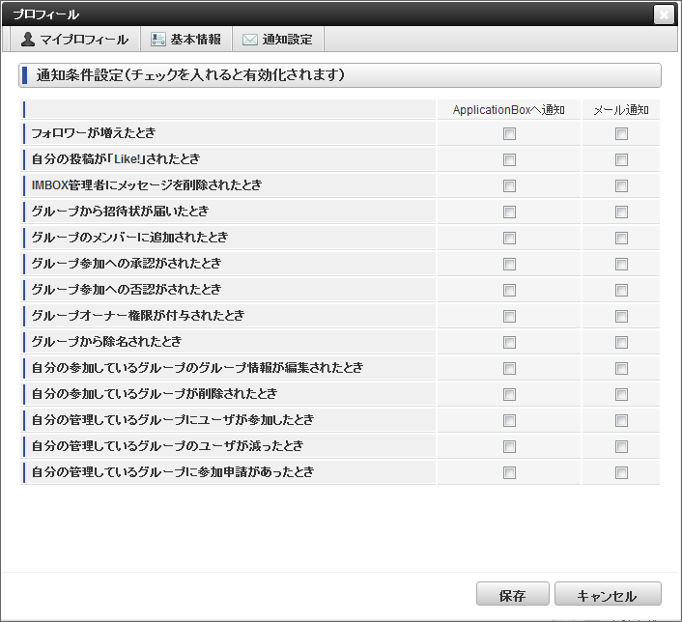Click the person icon on マイプロフィール tab

point(28,40)
